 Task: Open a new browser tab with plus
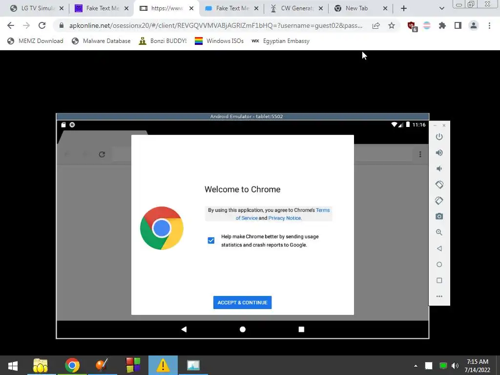[x=404, y=9]
